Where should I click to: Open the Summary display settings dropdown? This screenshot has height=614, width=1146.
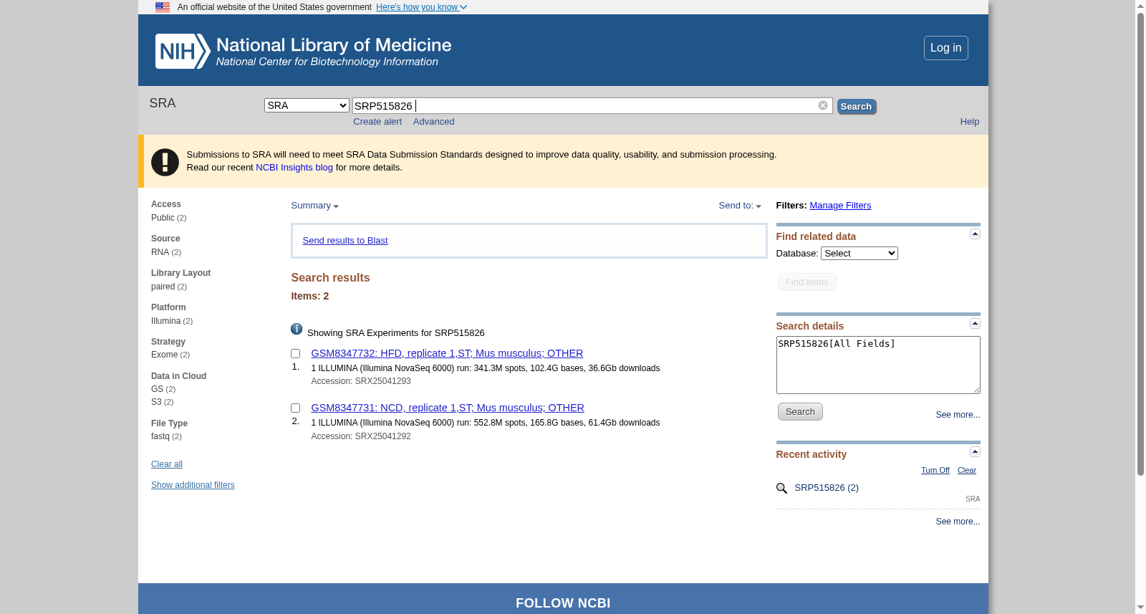[x=314, y=206]
